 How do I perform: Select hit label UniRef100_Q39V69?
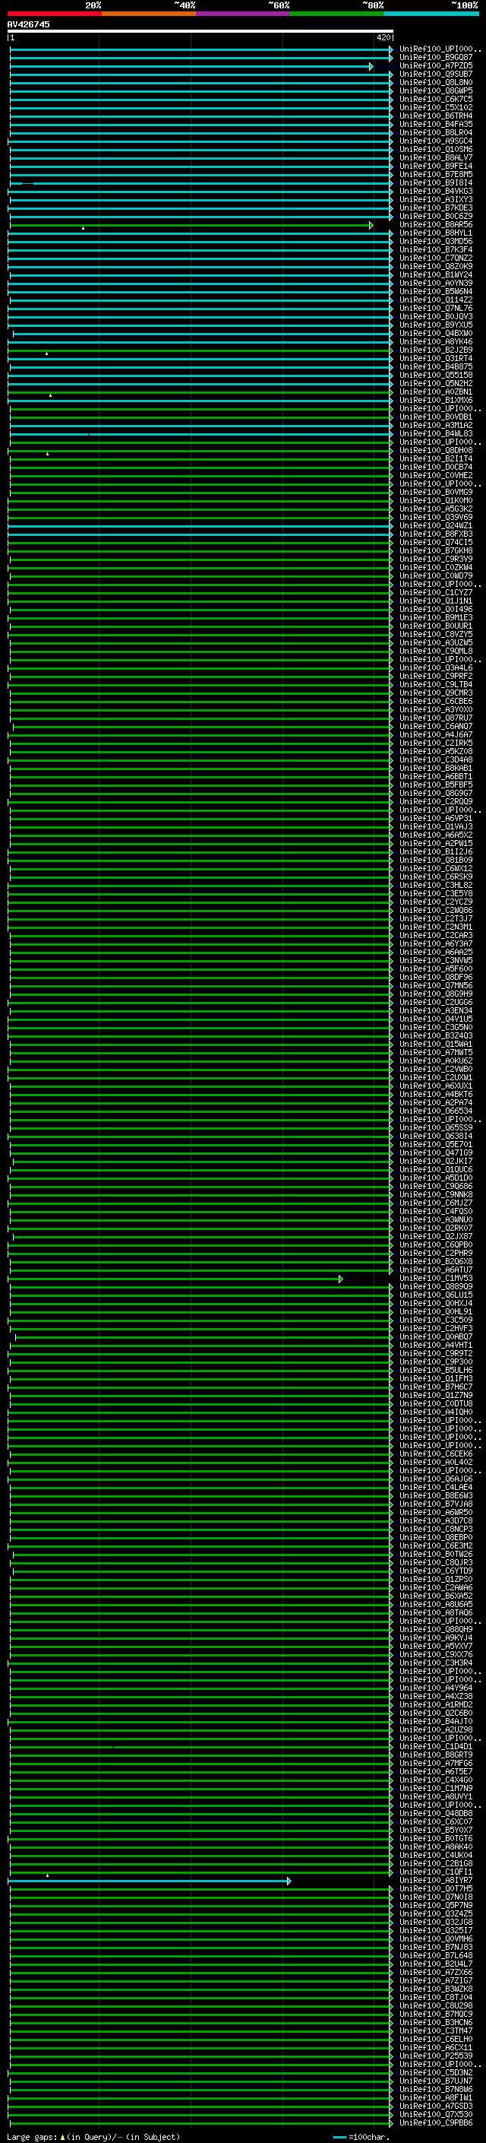click(436, 518)
